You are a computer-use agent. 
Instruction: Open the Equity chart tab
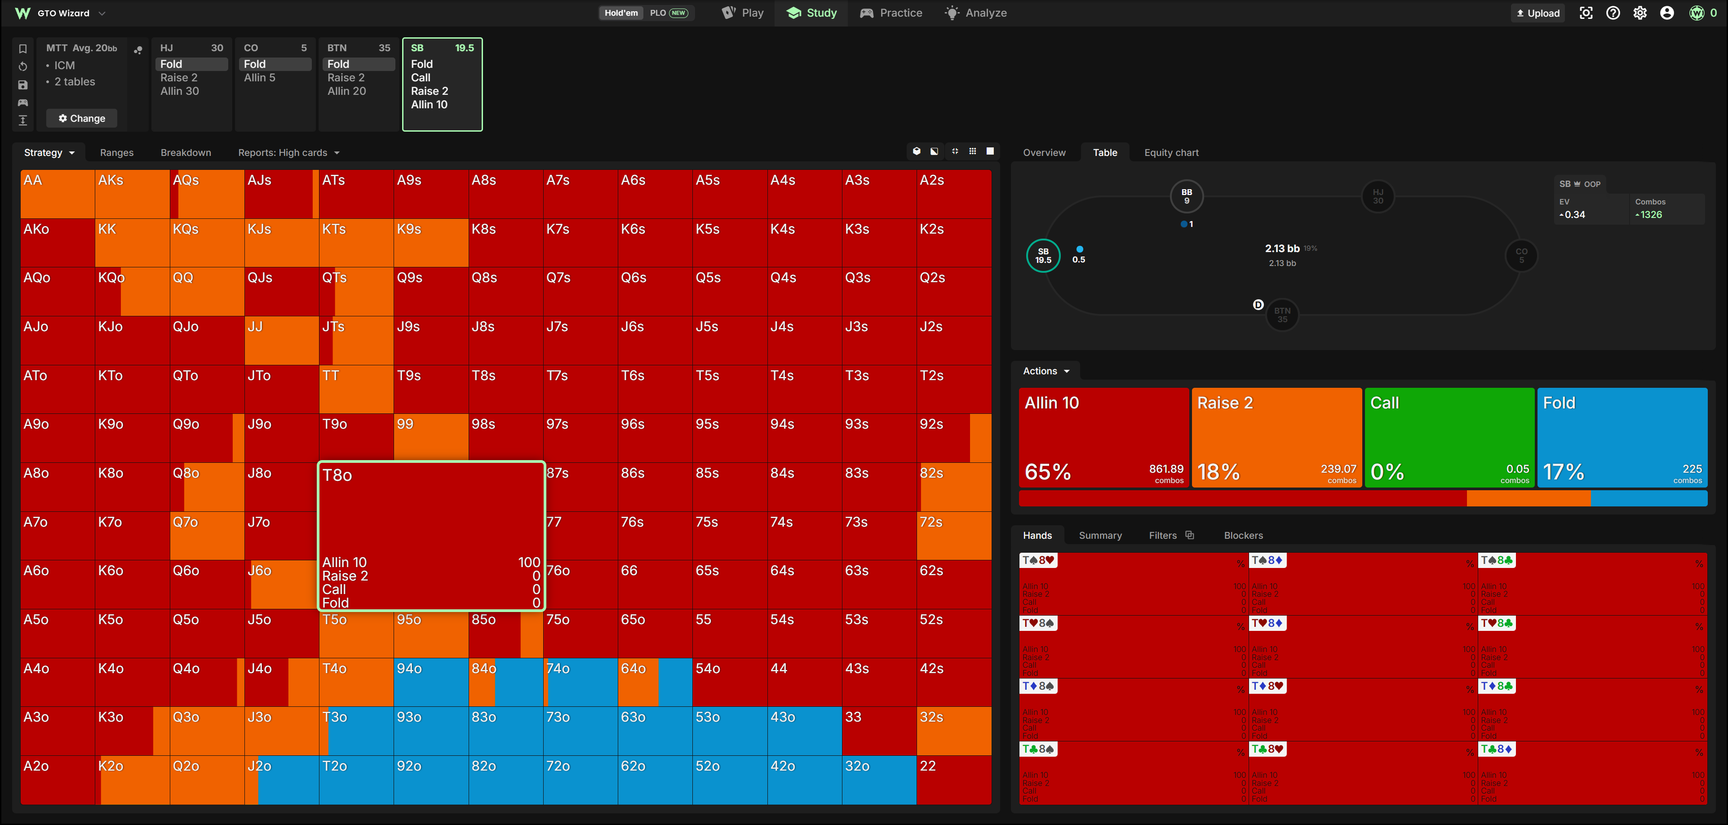click(x=1171, y=153)
